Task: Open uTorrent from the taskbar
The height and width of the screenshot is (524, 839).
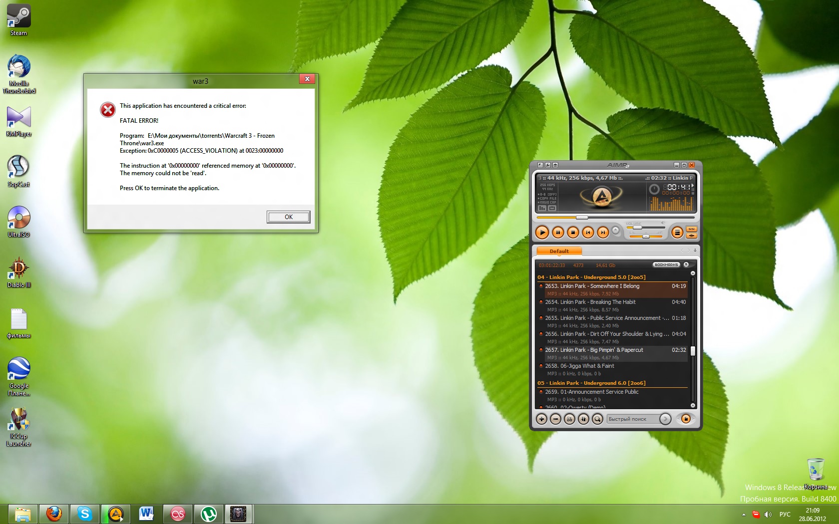Action: click(x=208, y=514)
